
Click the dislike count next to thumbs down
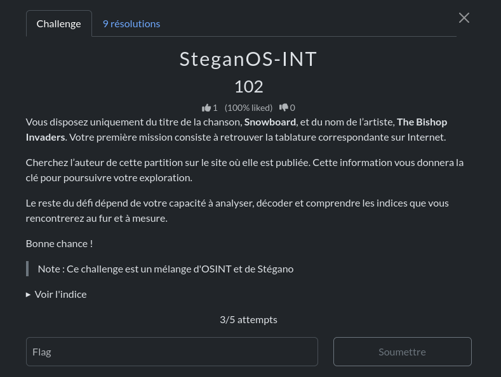(x=293, y=108)
